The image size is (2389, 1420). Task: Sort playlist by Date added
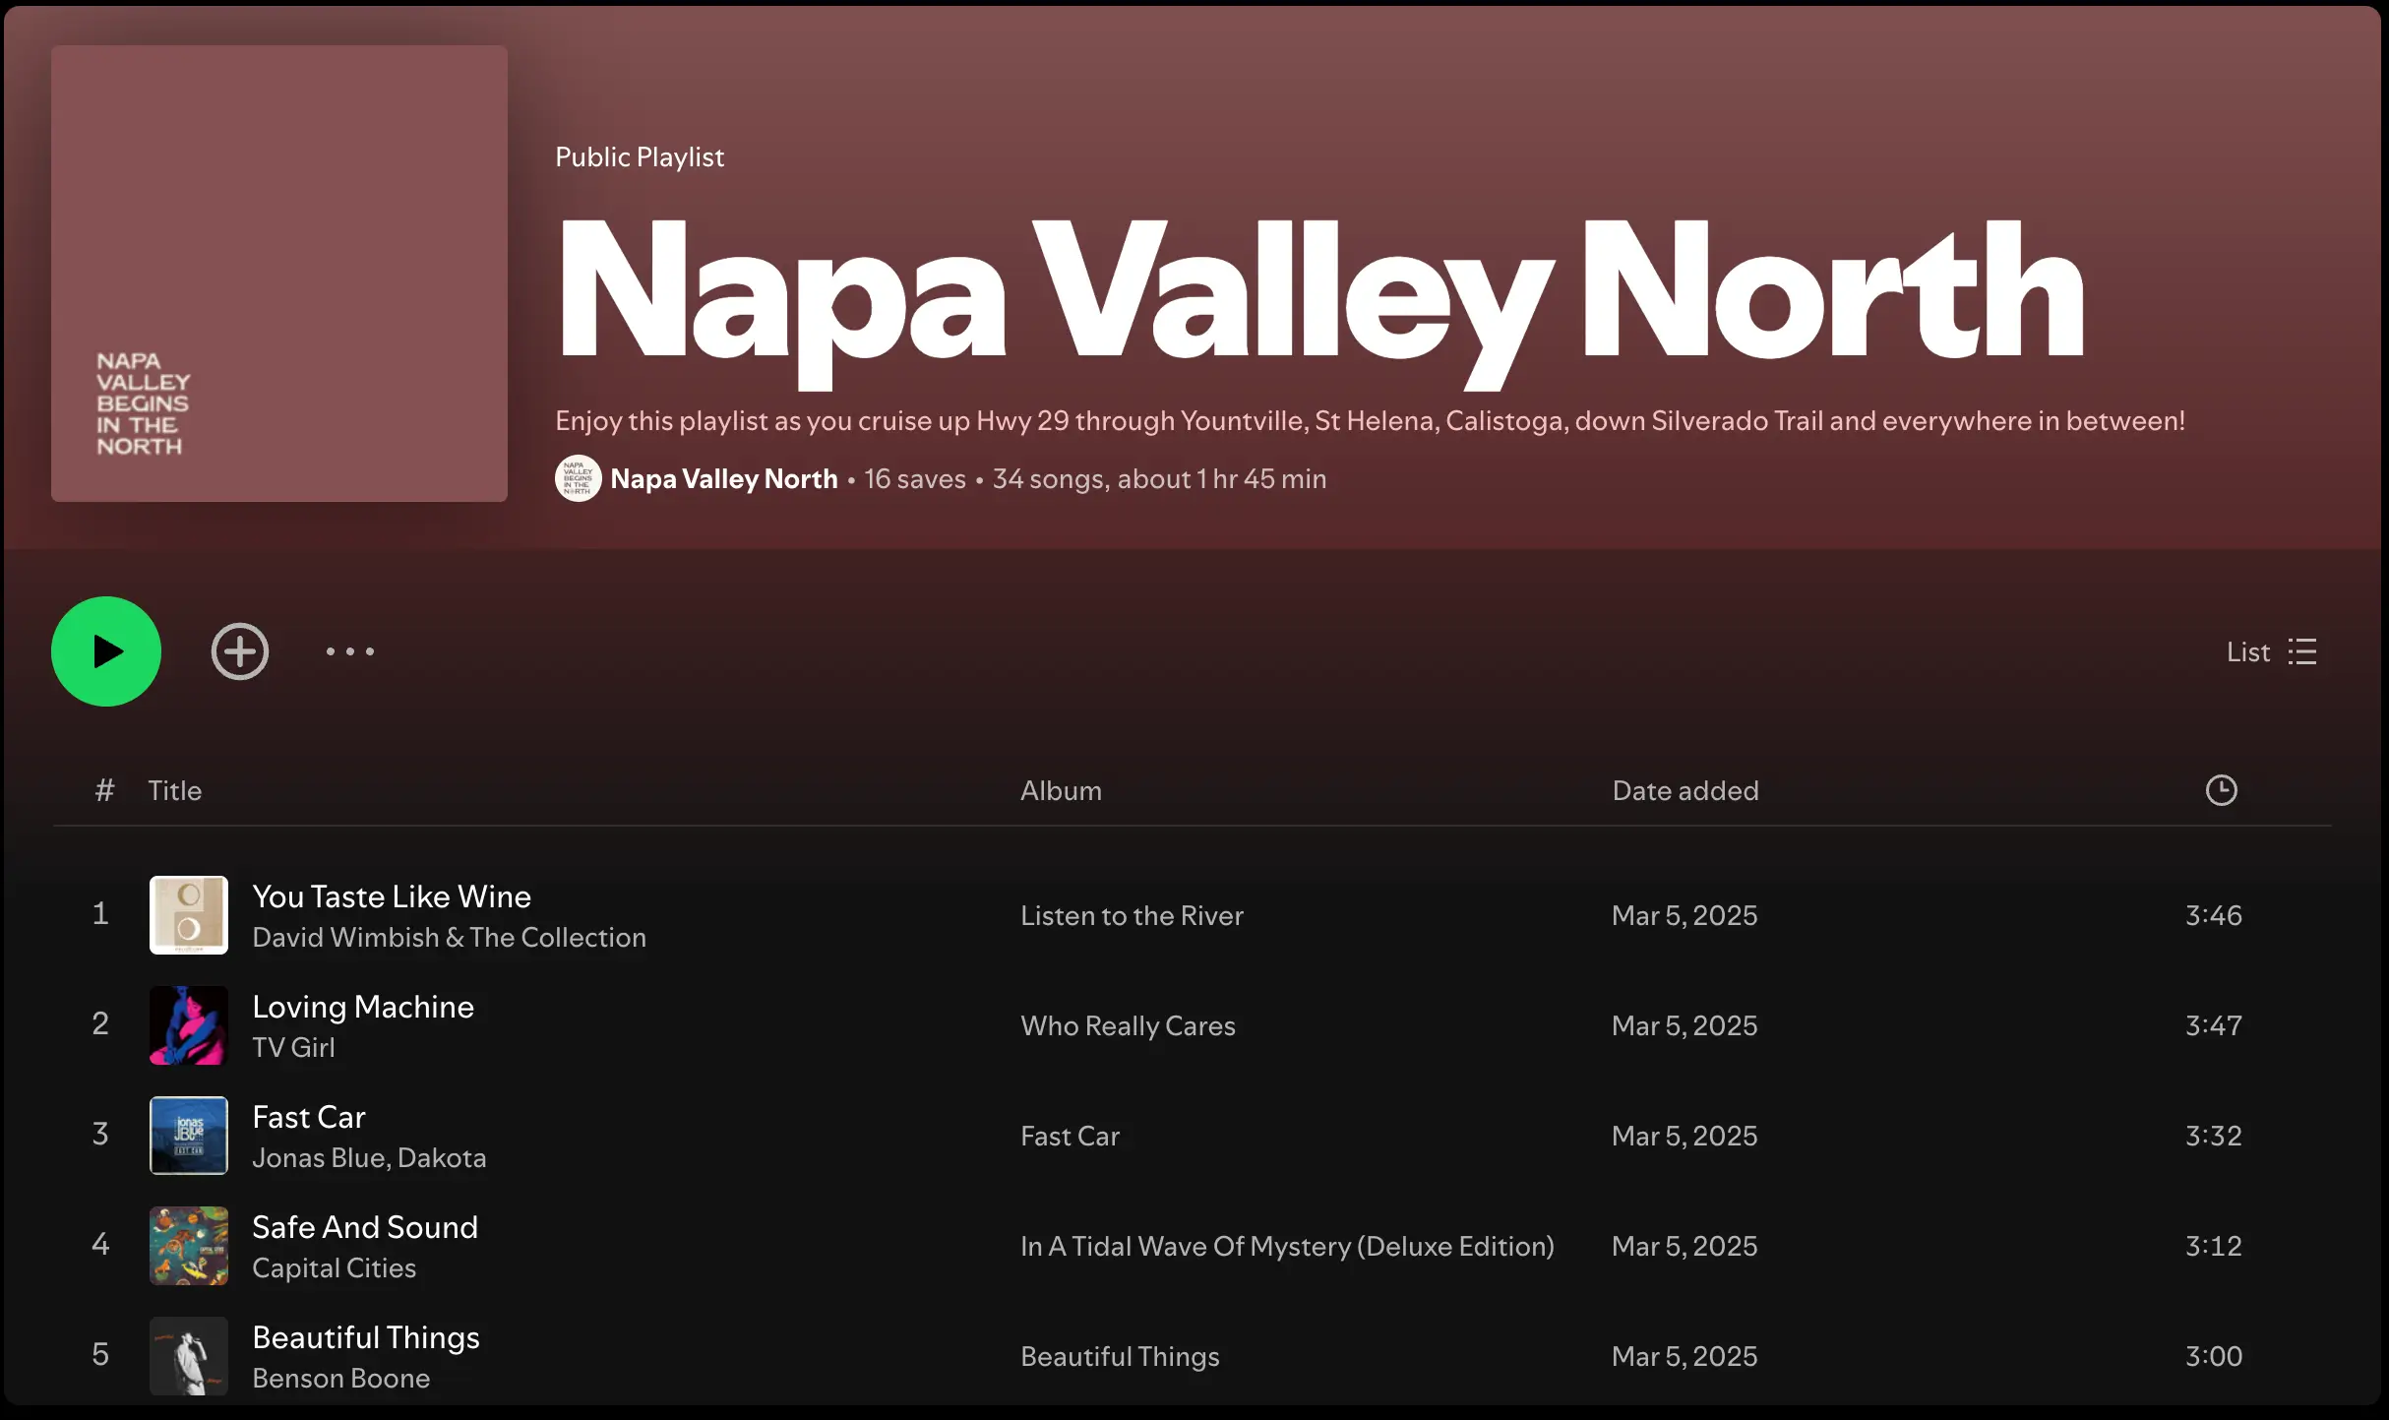pyautogui.click(x=1685, y=789)
